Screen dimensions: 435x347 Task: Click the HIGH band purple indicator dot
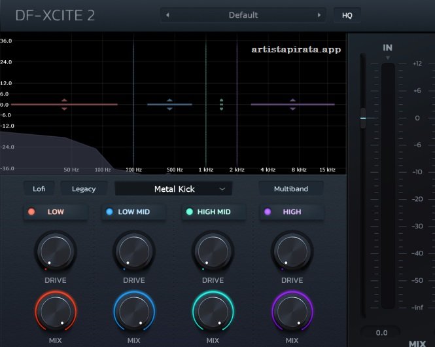tap(268, 212)
